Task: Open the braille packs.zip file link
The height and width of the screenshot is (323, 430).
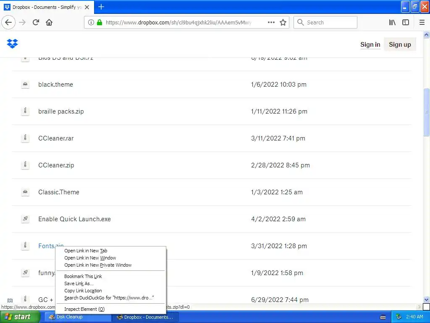Action: 61,111
